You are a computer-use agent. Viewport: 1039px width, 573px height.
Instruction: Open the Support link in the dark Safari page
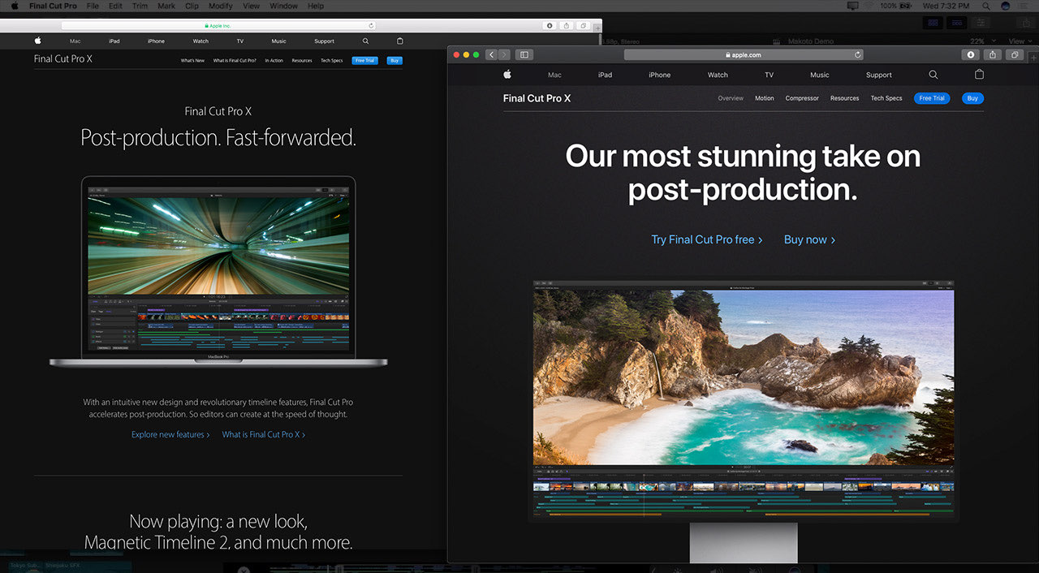tap(878, 75)
